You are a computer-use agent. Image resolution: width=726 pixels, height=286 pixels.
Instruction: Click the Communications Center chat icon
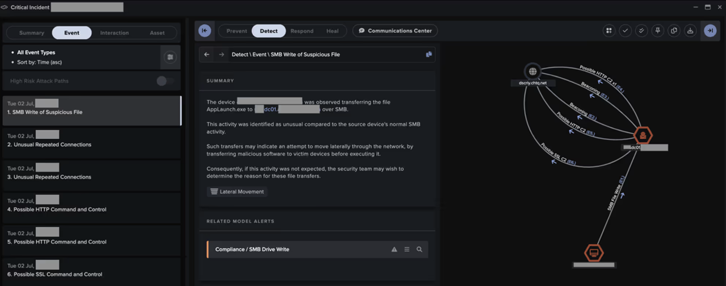(x=361, y=31)
